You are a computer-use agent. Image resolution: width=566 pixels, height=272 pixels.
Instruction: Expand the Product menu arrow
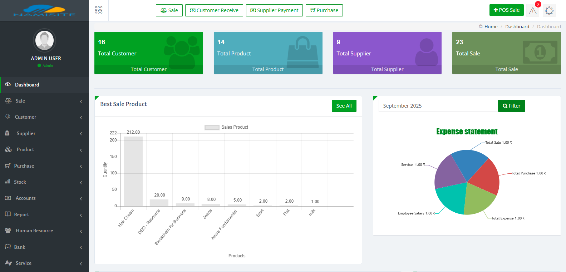81,150
